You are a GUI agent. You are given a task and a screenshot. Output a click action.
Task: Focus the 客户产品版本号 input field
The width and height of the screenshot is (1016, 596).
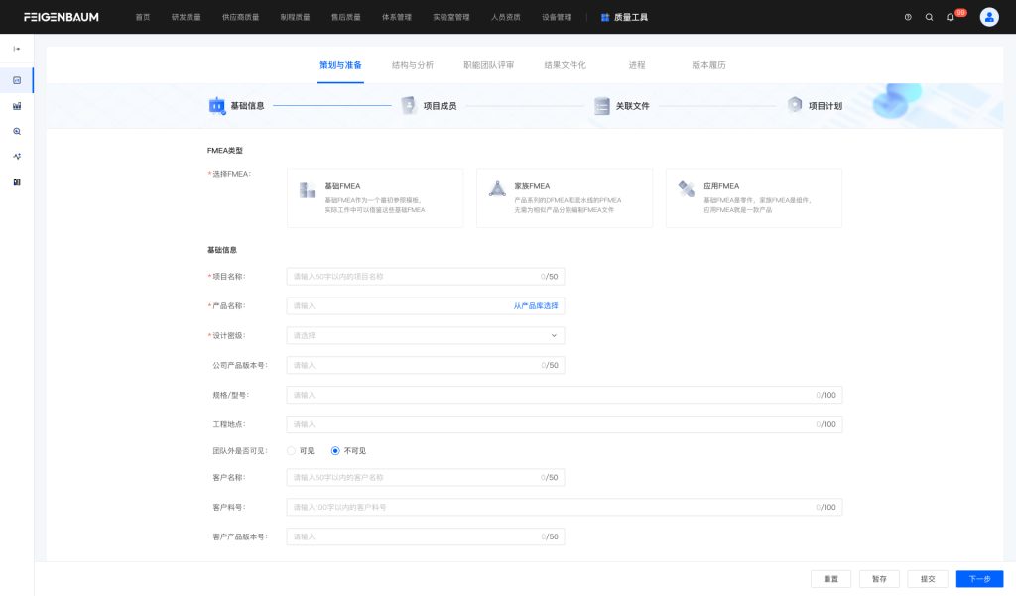pos(425,536)
